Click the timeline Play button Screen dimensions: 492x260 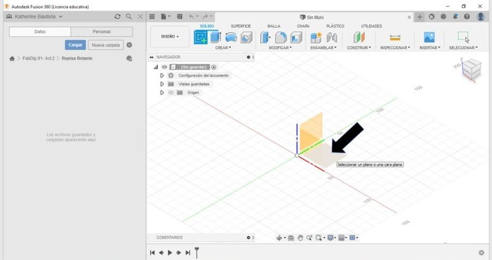(x=170, y=253)
